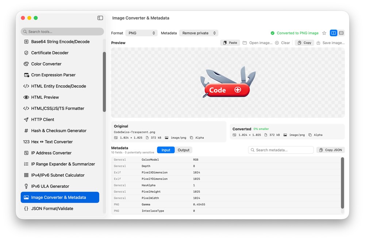Click the Gamma 0.45455 value
This screenshot has height=240, width=365.
point(199,205)
